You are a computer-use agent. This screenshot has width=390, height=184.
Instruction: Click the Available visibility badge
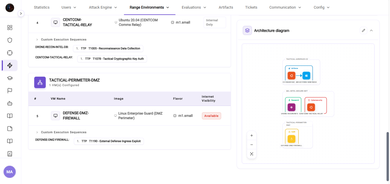211,116
